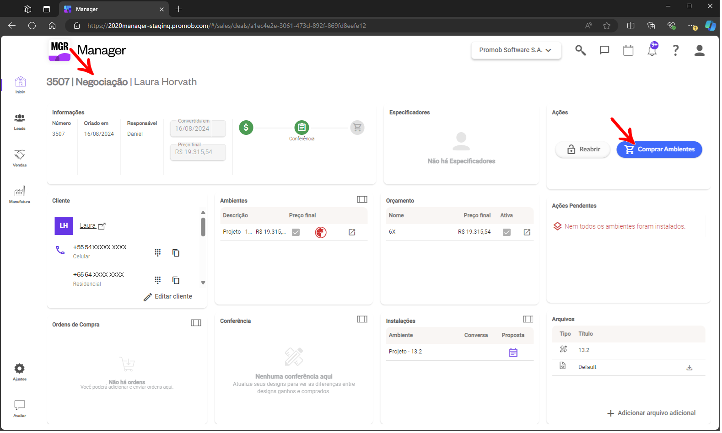Click the Cliente panel scroll-down arrow
This screenshot has width=722, height=433.
coord(203,283)
